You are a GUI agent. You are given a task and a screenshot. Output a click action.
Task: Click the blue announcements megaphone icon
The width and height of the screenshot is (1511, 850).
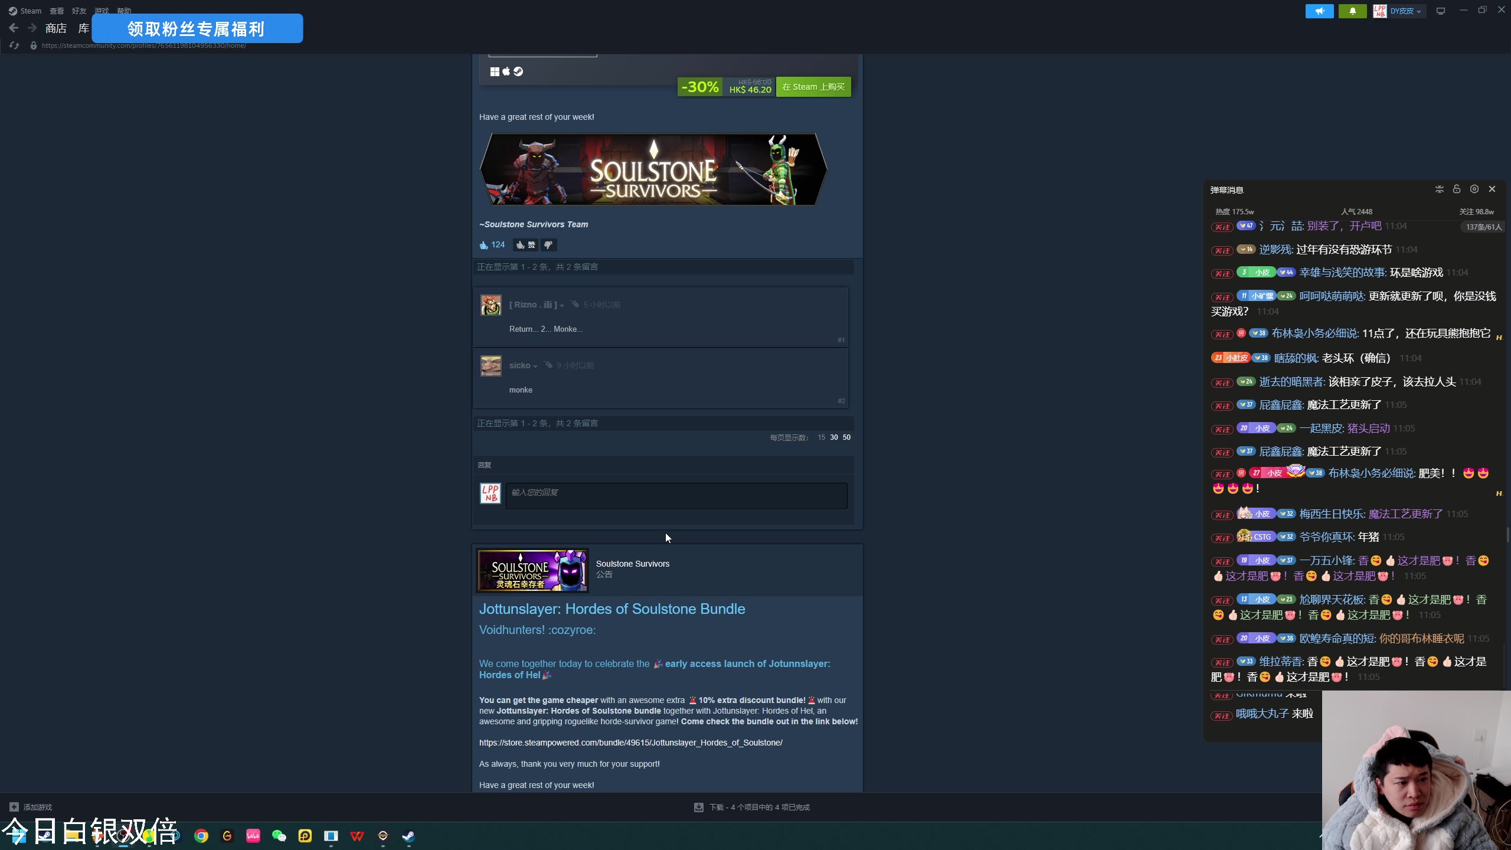point(1319,11)
